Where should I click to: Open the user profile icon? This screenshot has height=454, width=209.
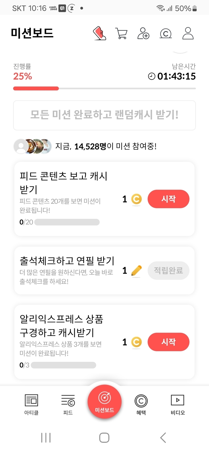(x=188, y=33)
